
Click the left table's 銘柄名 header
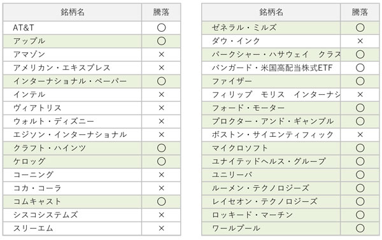tap(73, 12)
